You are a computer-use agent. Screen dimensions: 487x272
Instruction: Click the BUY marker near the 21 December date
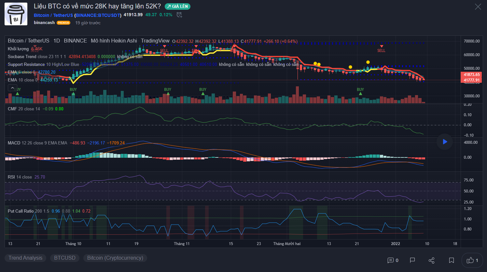360,92
